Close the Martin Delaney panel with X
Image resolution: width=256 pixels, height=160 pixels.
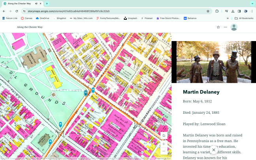pos(214,150)
